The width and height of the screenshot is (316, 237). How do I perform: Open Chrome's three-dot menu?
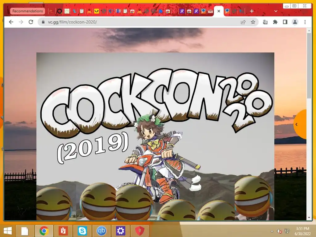305,22
